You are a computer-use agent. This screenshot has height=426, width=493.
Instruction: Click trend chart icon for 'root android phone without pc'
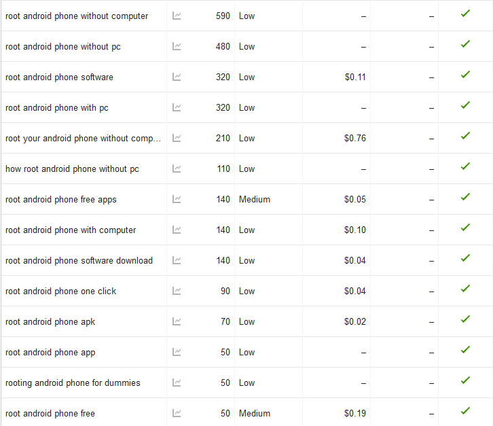click(x=177, y=46)
